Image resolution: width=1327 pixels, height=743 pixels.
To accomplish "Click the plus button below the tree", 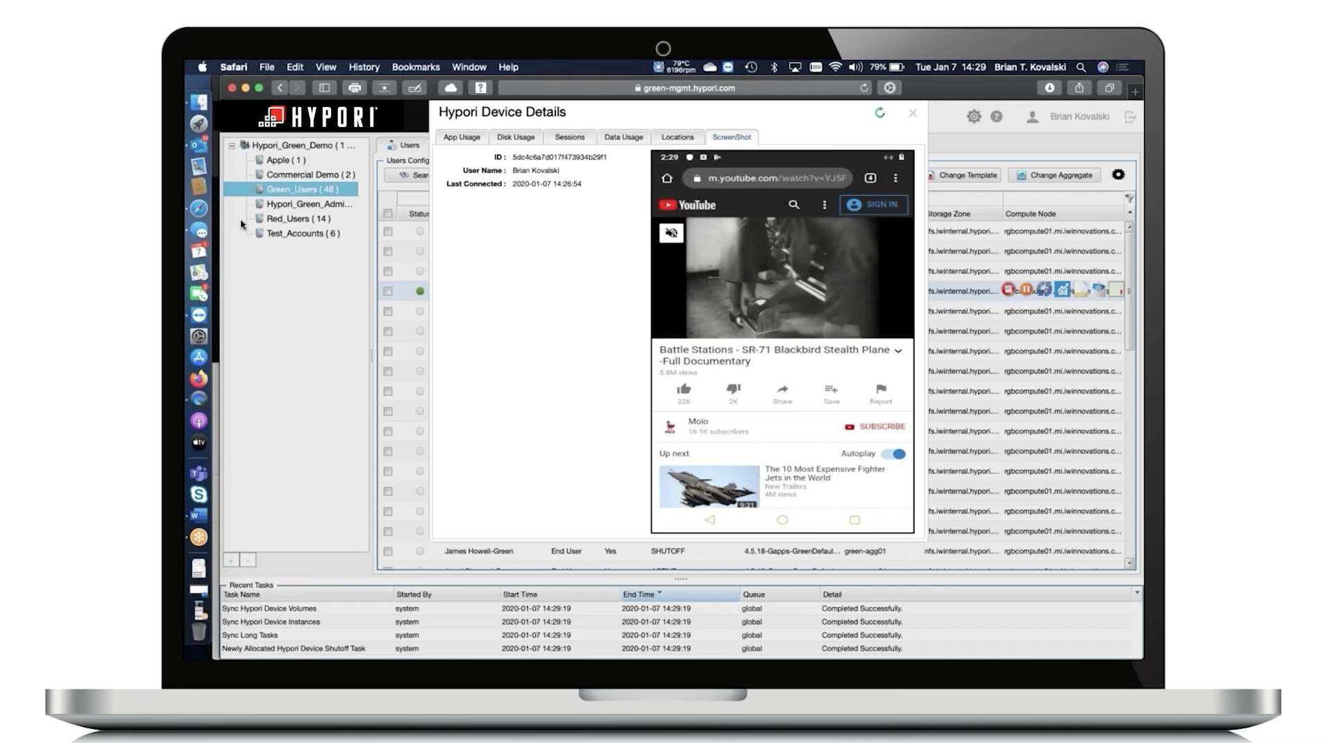I will coord(231,560).
